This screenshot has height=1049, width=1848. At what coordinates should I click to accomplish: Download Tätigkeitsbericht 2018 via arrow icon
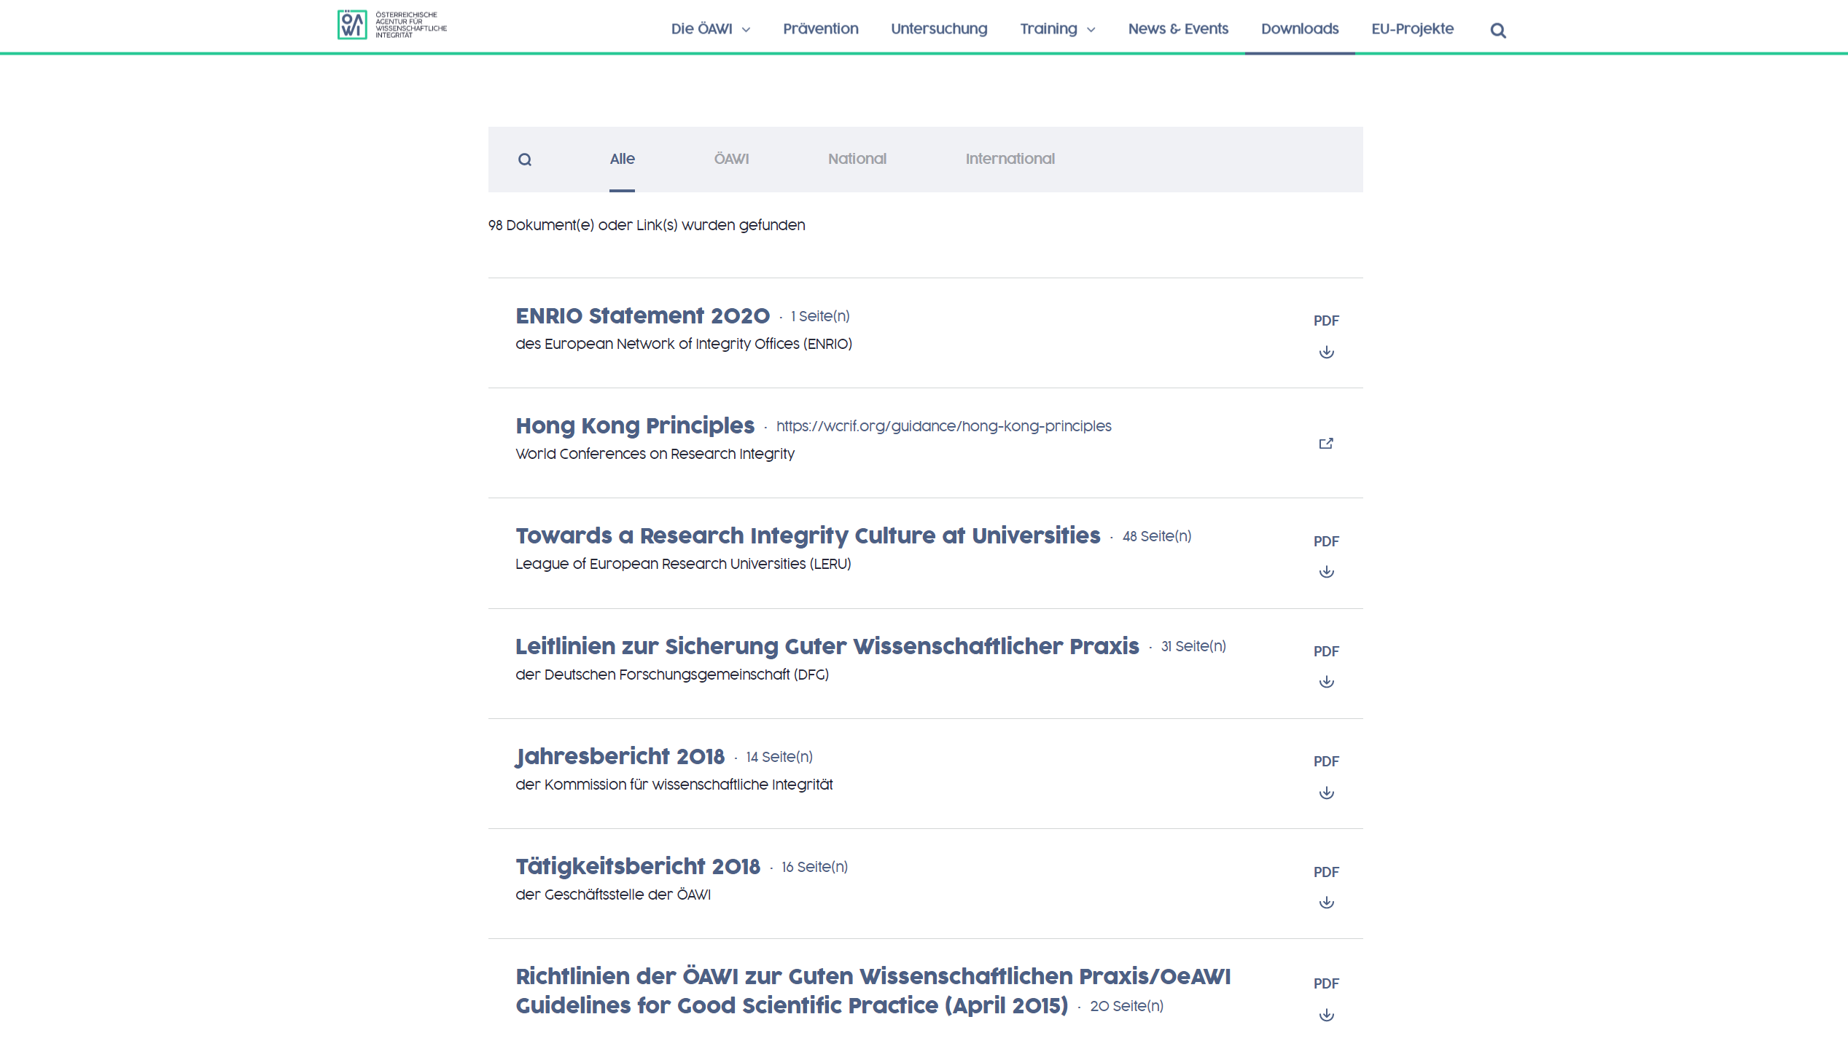pos(1327,902)
